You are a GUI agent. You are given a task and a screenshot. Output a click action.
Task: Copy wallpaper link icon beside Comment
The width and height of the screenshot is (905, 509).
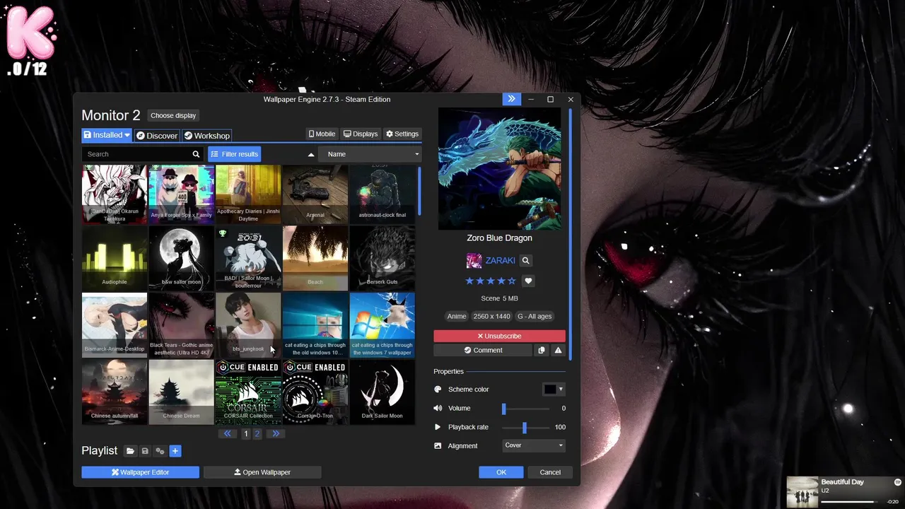542,350
